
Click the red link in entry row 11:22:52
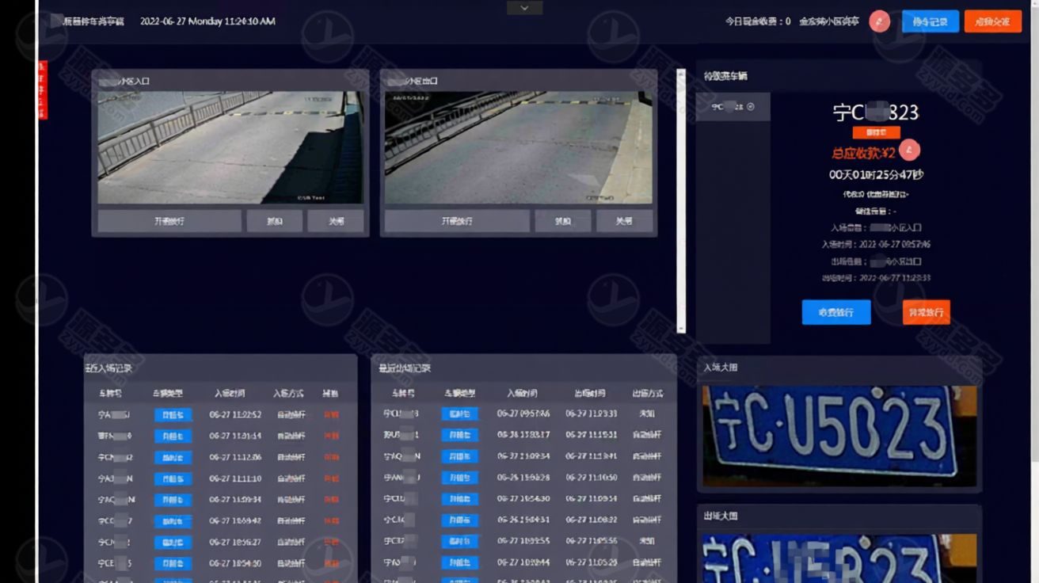coord(331,414)
